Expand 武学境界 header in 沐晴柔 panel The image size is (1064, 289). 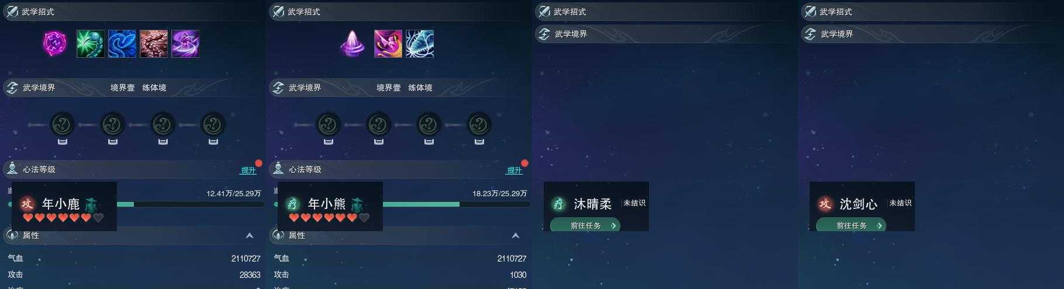click(x=663, y=34)
